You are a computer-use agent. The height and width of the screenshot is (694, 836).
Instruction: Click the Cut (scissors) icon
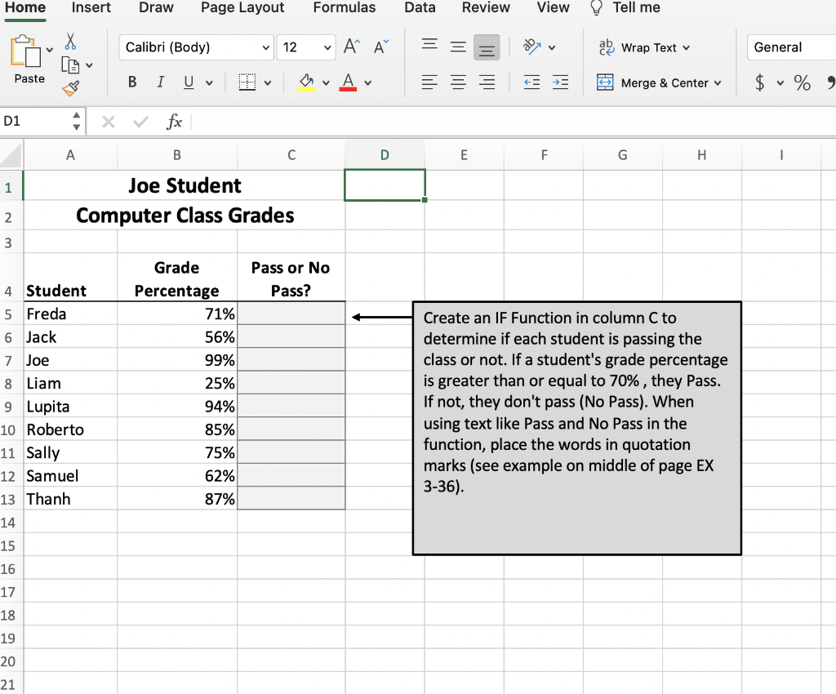coord(70,40)
